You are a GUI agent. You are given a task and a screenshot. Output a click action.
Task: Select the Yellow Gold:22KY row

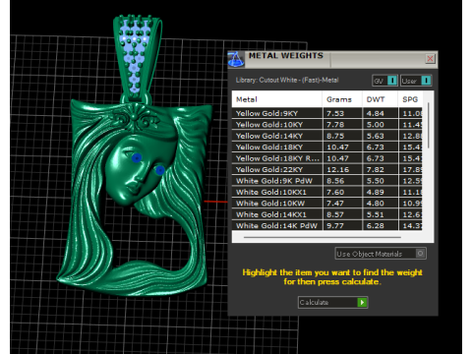[327, 169]
